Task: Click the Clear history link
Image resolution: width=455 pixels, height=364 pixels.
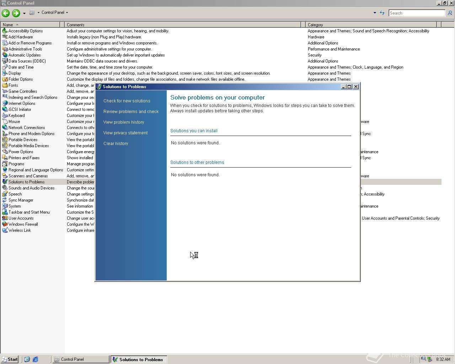Action: 116,144
